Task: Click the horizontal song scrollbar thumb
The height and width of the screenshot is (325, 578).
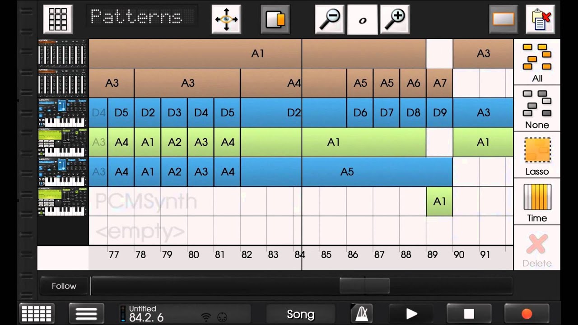Action: [x=364, y=286]
